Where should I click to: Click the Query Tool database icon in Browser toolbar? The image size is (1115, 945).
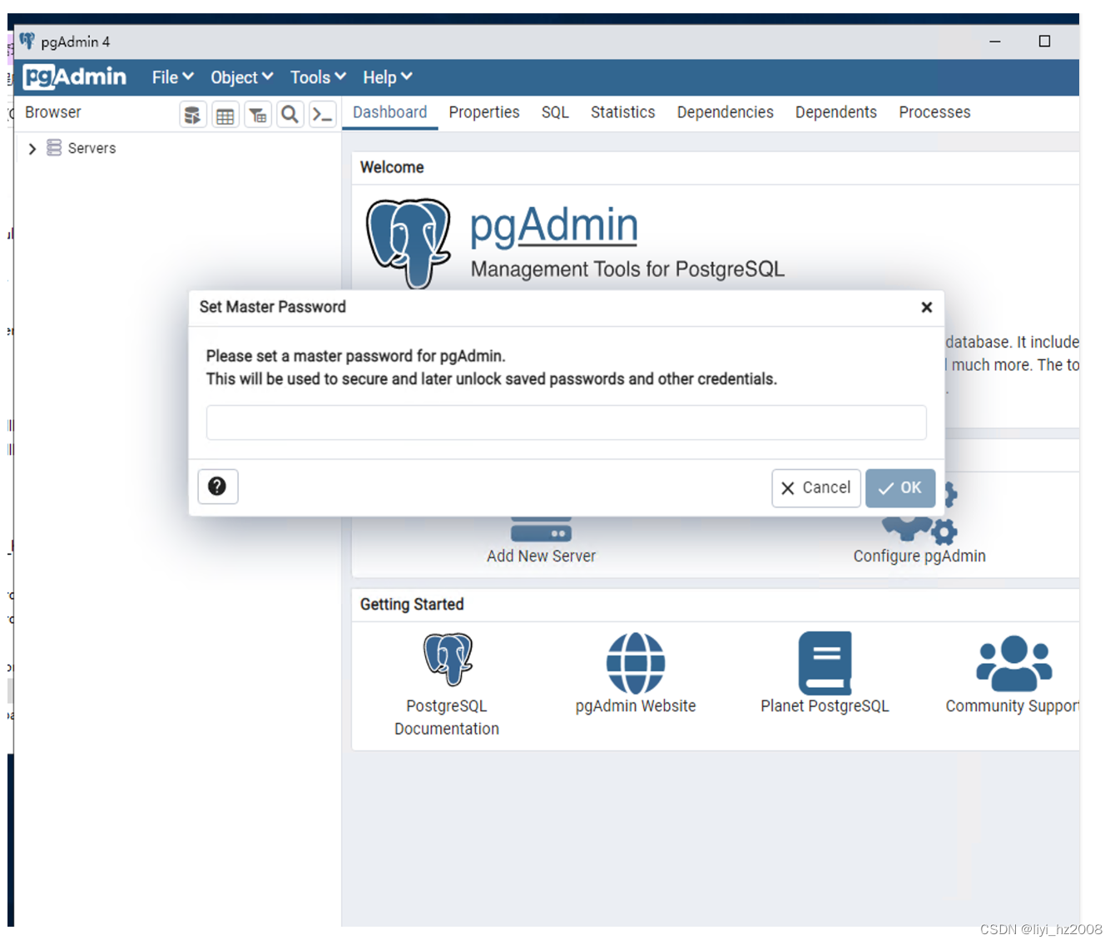193,115
